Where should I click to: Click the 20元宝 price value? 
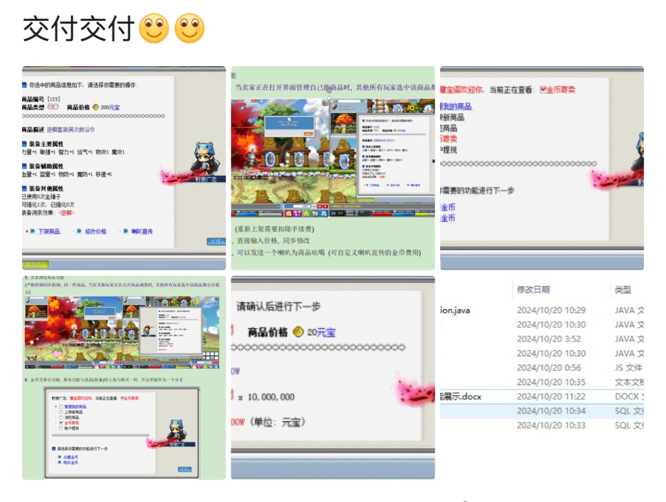tap(321, 332)
